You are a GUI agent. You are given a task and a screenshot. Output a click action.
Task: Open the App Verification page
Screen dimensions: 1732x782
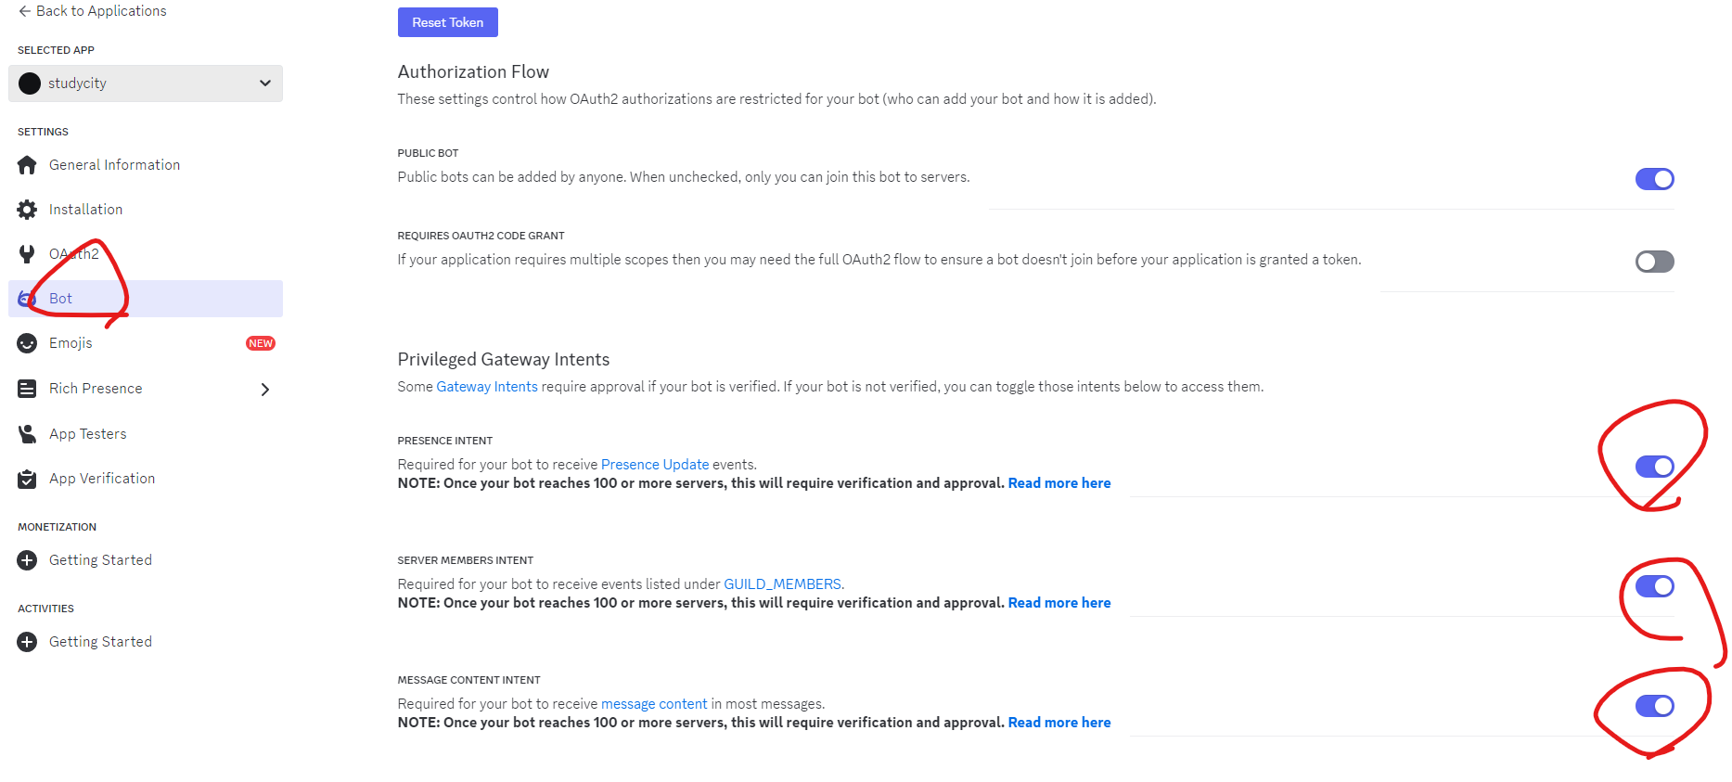(x=146, y=479)
